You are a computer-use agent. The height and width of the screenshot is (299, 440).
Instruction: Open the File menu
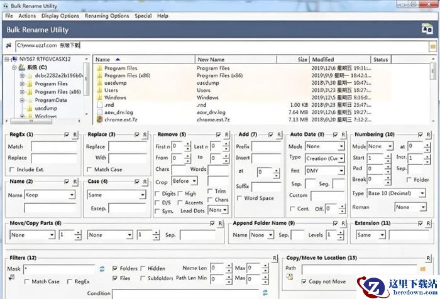click(x=9, y=16)
